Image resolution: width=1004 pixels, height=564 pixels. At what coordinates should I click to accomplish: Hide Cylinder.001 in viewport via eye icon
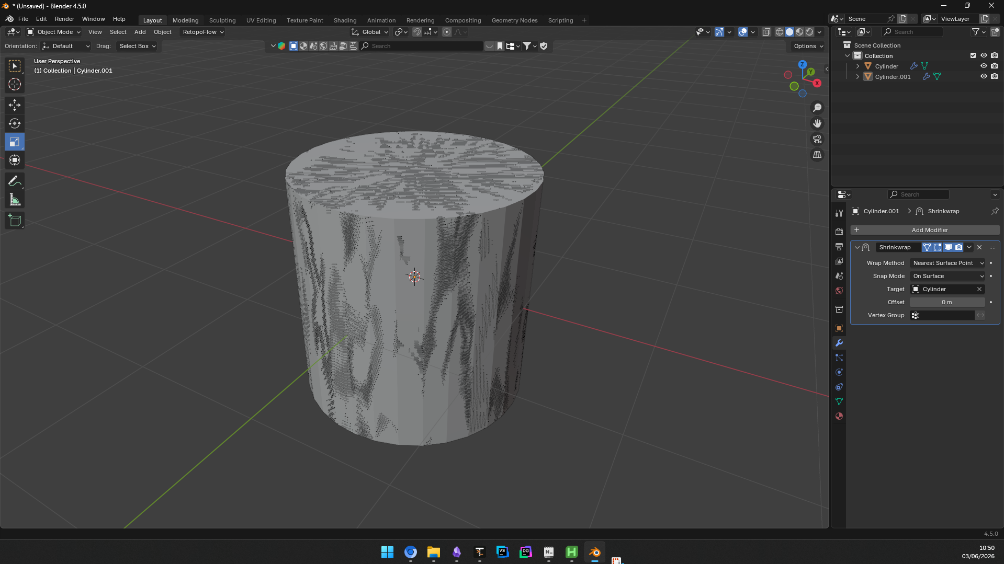tap(984, 76)
